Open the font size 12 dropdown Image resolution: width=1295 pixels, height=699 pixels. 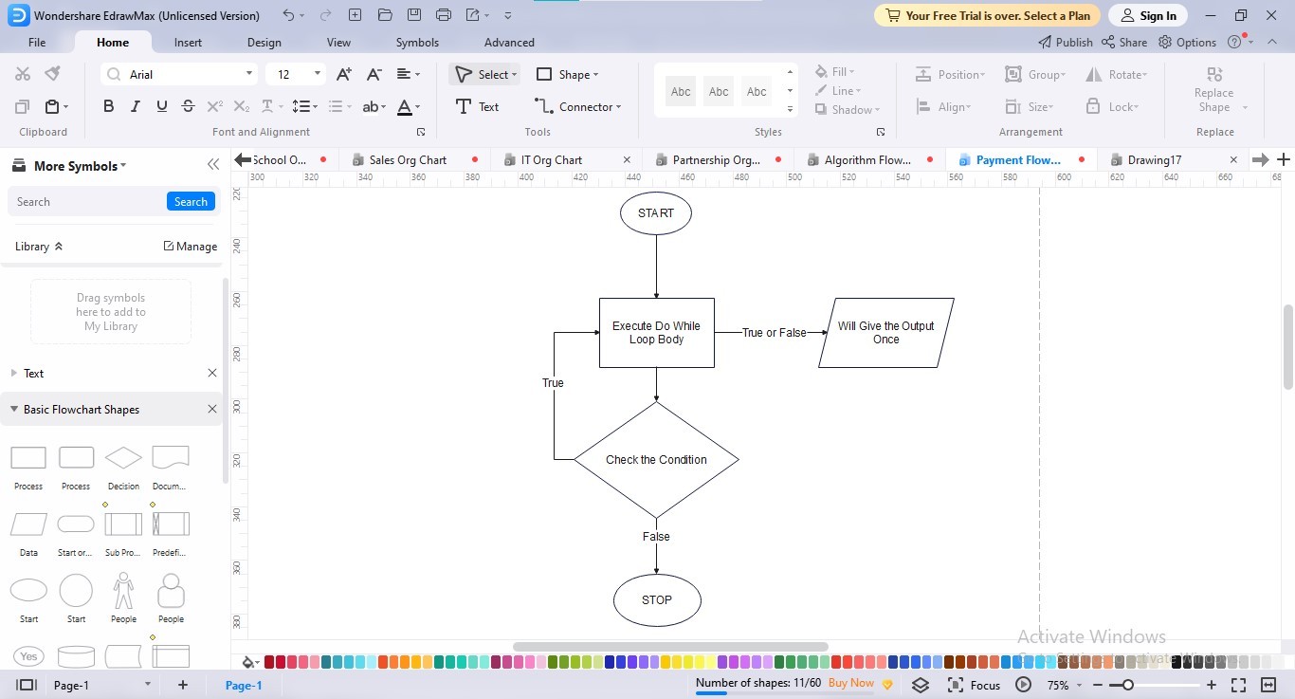pyautogui.click(x=317, y=74)
